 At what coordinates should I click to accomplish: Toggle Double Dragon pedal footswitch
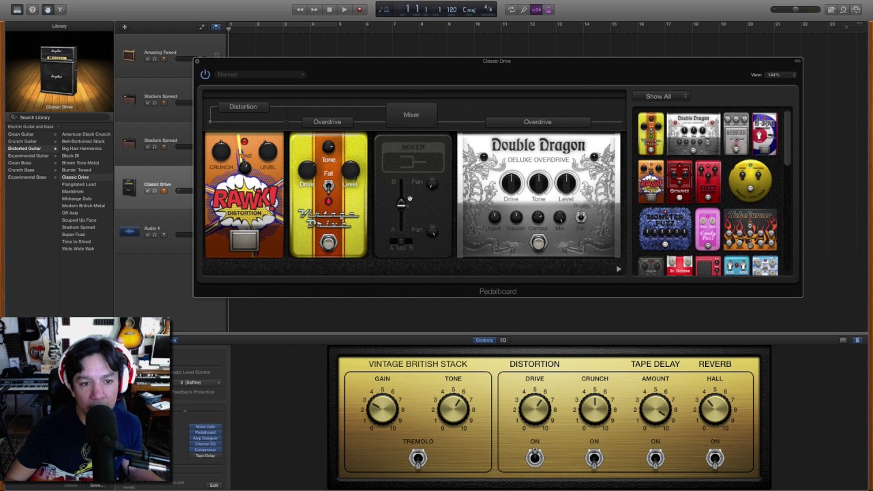(539, 243)
